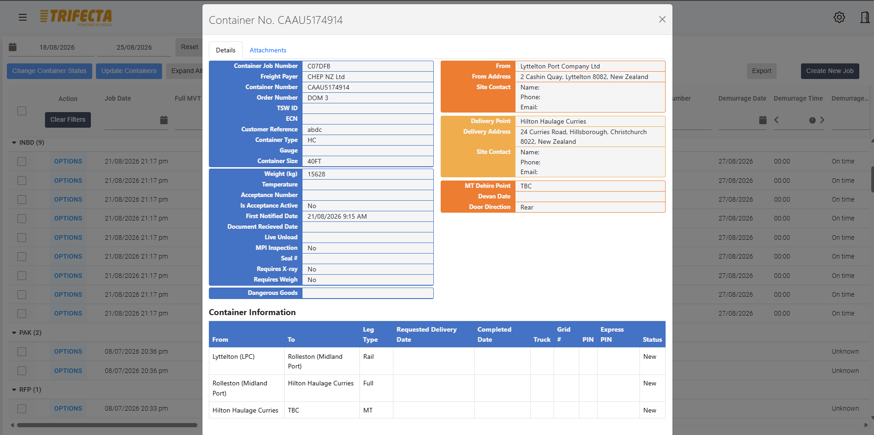Click the Demurrage Time column header
Screen dimensions: 874x435
coord(798,98)
